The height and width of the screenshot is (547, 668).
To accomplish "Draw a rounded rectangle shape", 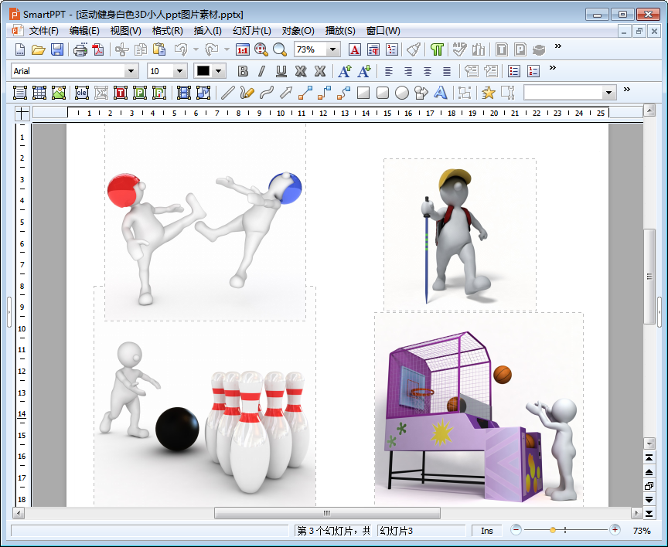I will click(x=383, y=93).
